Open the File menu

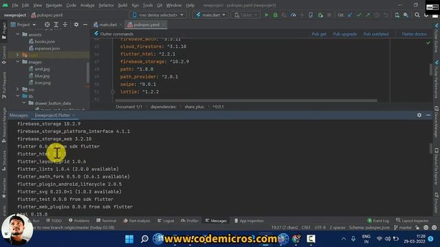[x=15, y=5]
